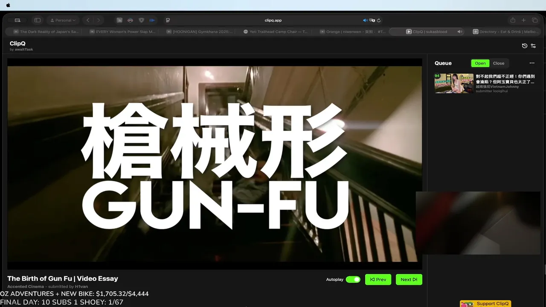Click the translate icon in address bar
This screenshot has width=546, height=307.
tap(372, 20)
